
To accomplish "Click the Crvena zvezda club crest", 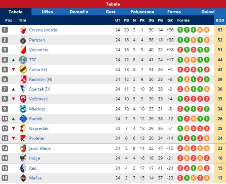I will click(x=23, y=30).
